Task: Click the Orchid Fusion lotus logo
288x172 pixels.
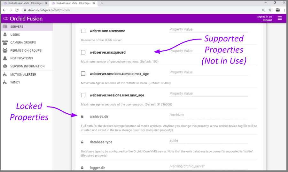Action: click(x=6, y=19)
